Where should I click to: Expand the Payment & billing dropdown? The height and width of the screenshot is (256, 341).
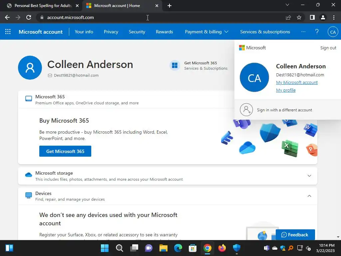[206, 32]
